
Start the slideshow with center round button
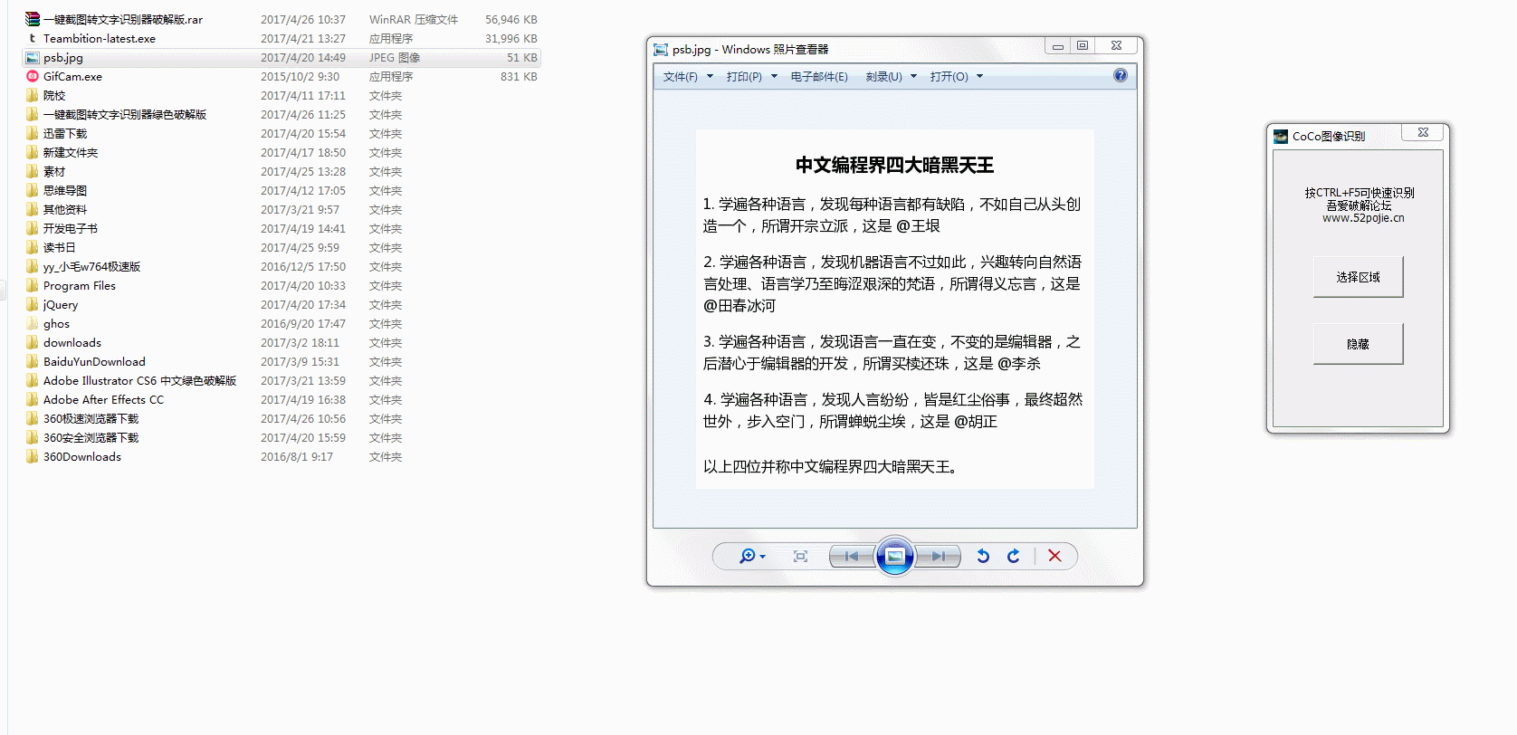click(895, 556)
